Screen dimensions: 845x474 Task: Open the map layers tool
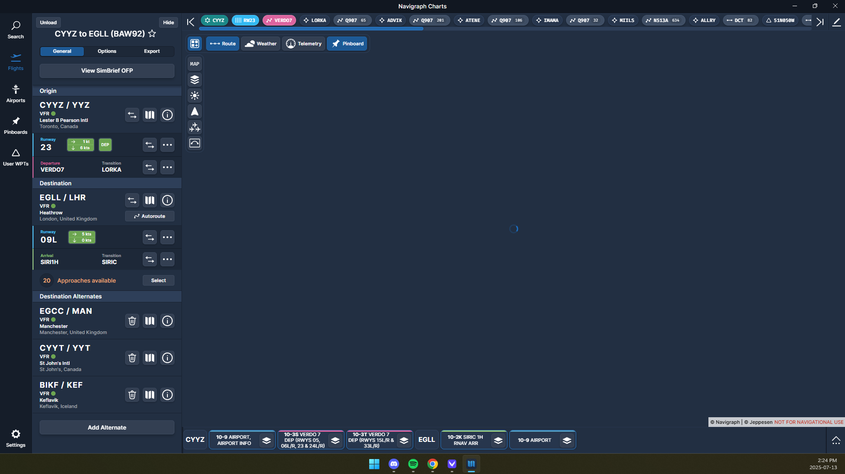tap(195, 80)
